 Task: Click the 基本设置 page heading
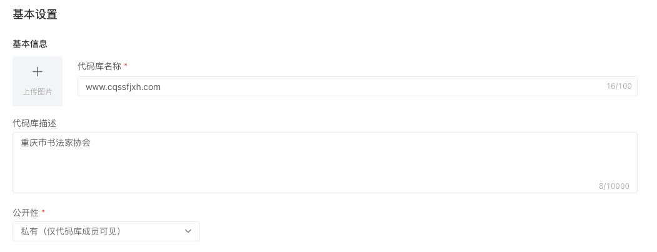coord(35,14)
